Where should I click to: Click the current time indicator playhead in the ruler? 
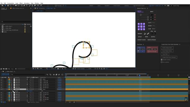[x=140, y=75]
